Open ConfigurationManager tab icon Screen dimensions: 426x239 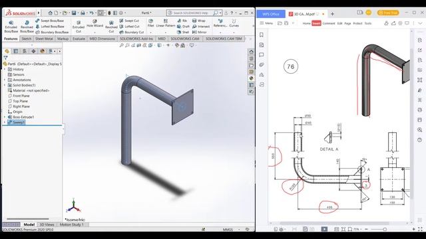coord(25,51)
